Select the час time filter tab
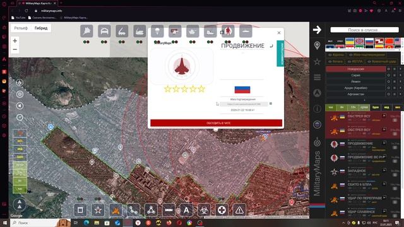 coord(331,107)
